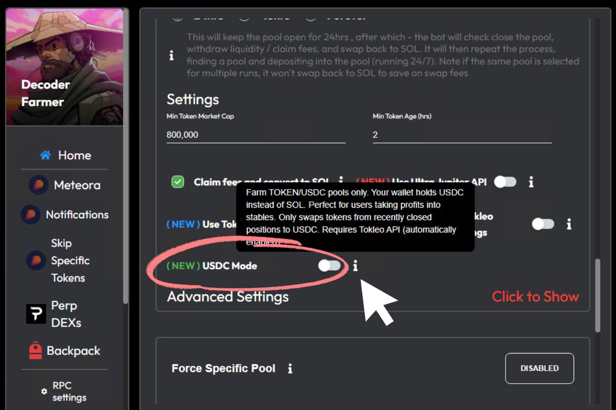This screenshot has width=616, height=410.
Task: Click the USDC Mode label text
Action: pos(230,265)
